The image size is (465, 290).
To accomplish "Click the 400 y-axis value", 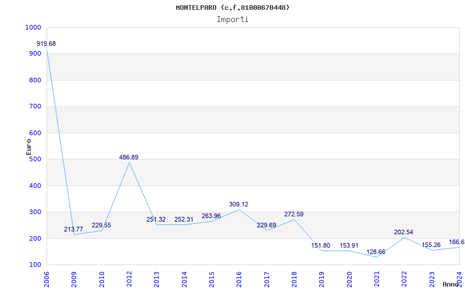I will click(x=35, y=186).
